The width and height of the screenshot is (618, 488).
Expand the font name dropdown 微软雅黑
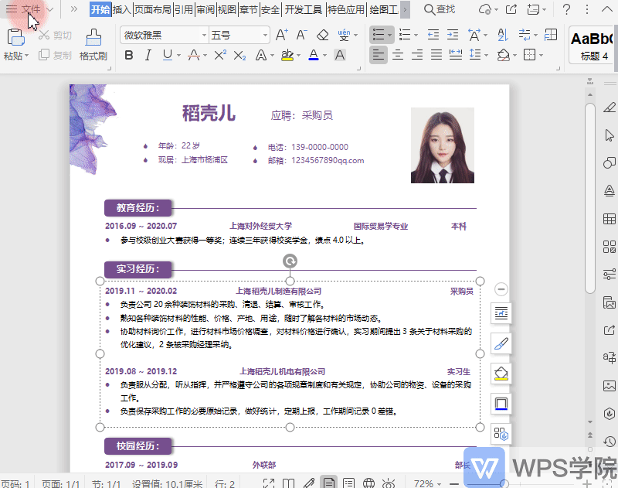coord(204,36)
